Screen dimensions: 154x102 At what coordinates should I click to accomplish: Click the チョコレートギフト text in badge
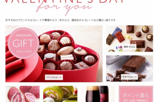point(24,52)
